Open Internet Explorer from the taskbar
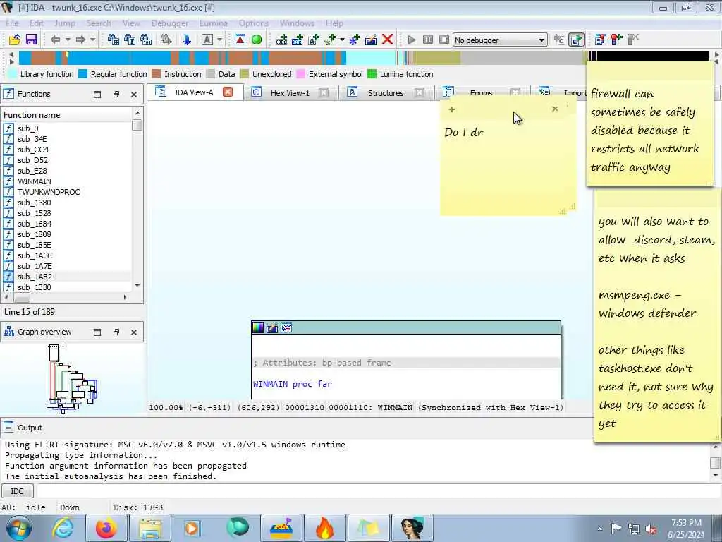Screen dimensions: 722x542 tap(62, 528)
